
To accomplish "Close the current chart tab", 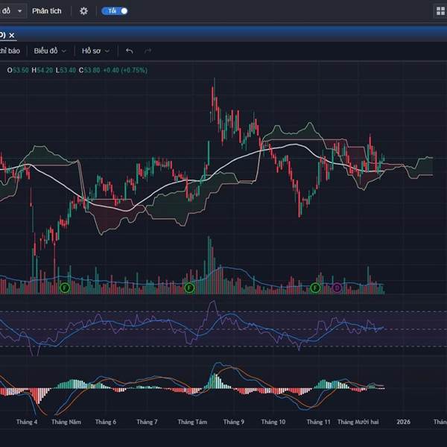I will pos(12,35).
